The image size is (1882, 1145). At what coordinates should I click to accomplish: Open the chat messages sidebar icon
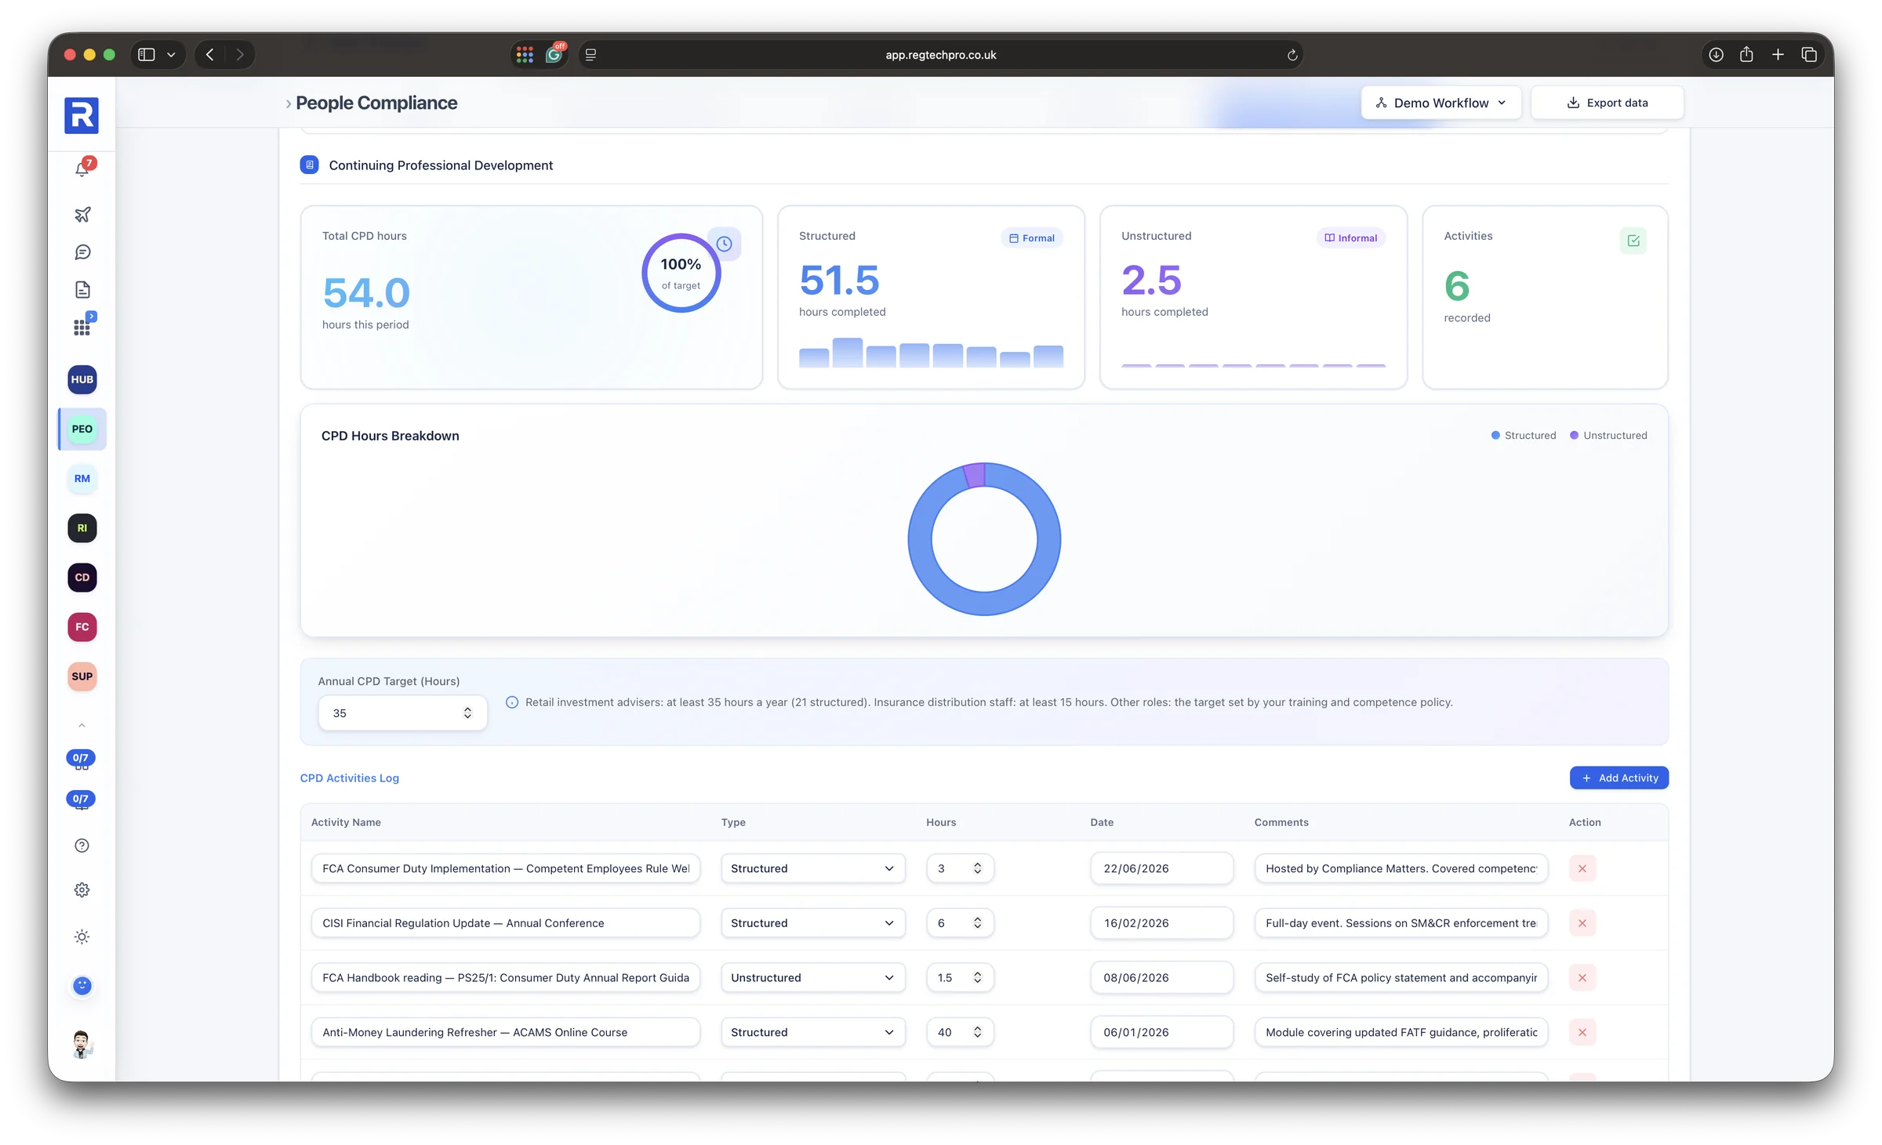[82, 252]
